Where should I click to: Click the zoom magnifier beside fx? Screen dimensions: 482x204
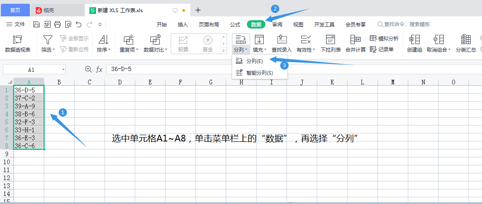click(x=88, y=69)
